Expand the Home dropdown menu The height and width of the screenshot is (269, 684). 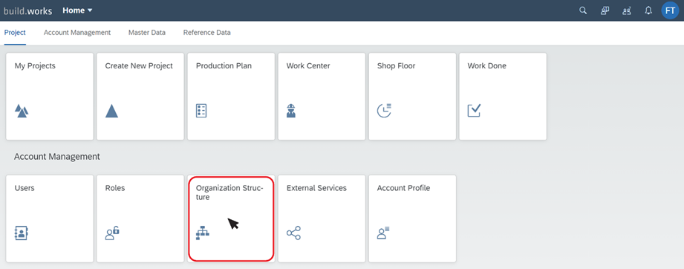pyautogui.click(x=77, y=10)
